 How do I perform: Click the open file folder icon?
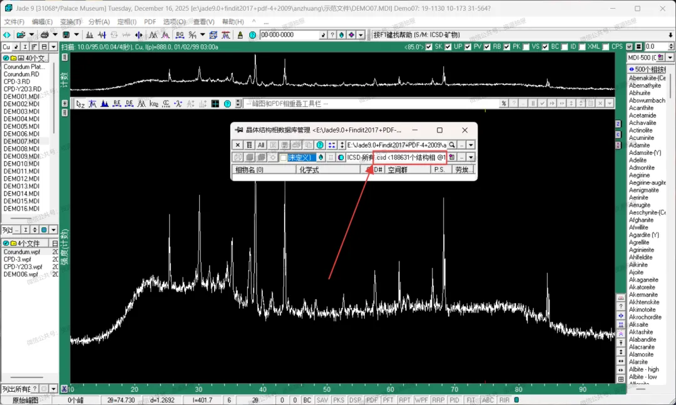click(x=21, y=35)
